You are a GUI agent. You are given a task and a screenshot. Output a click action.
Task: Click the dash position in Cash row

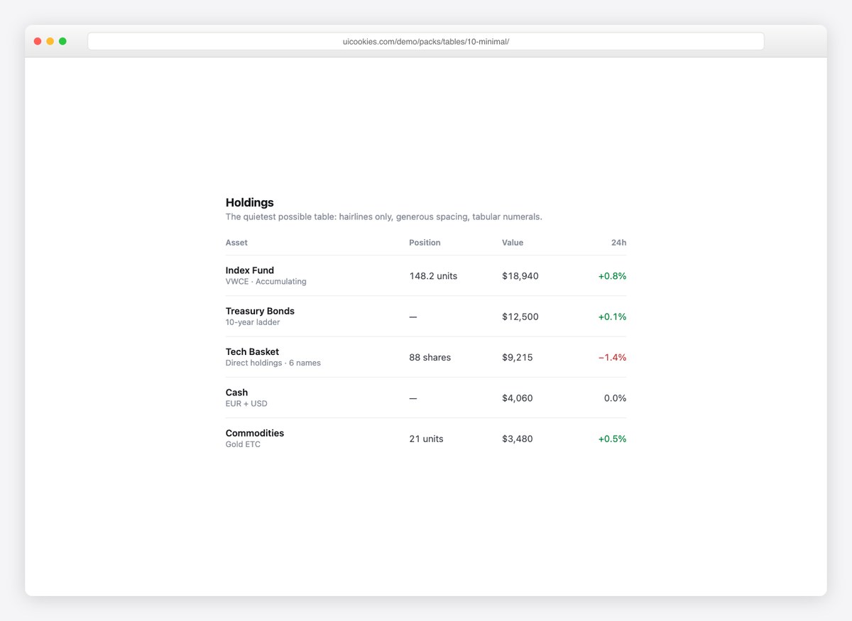(x=413, y=398)
